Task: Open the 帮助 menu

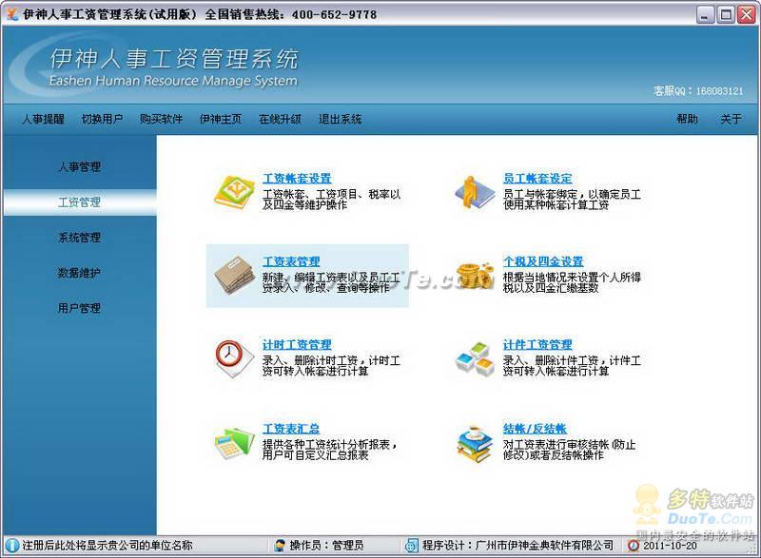Action: 687,120
